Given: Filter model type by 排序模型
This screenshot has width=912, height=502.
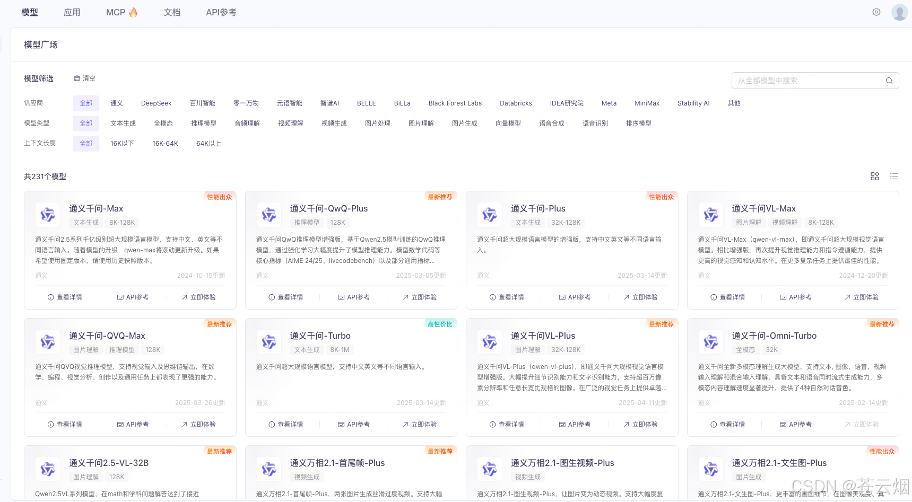Looking at the screenshot, I should 639,124.
